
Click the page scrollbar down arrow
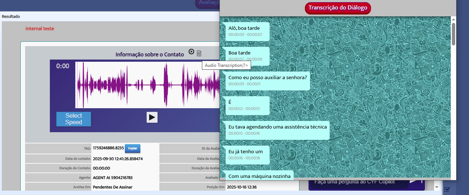(x=437, y=187)
